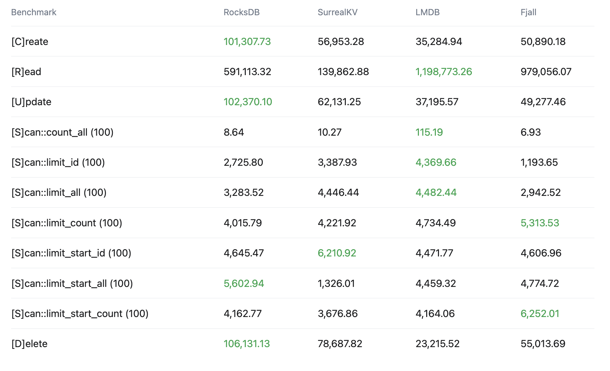Viewport: 610px width, 371px height.
Task: Click the green value 101,307.73
Action: point(247,42)
